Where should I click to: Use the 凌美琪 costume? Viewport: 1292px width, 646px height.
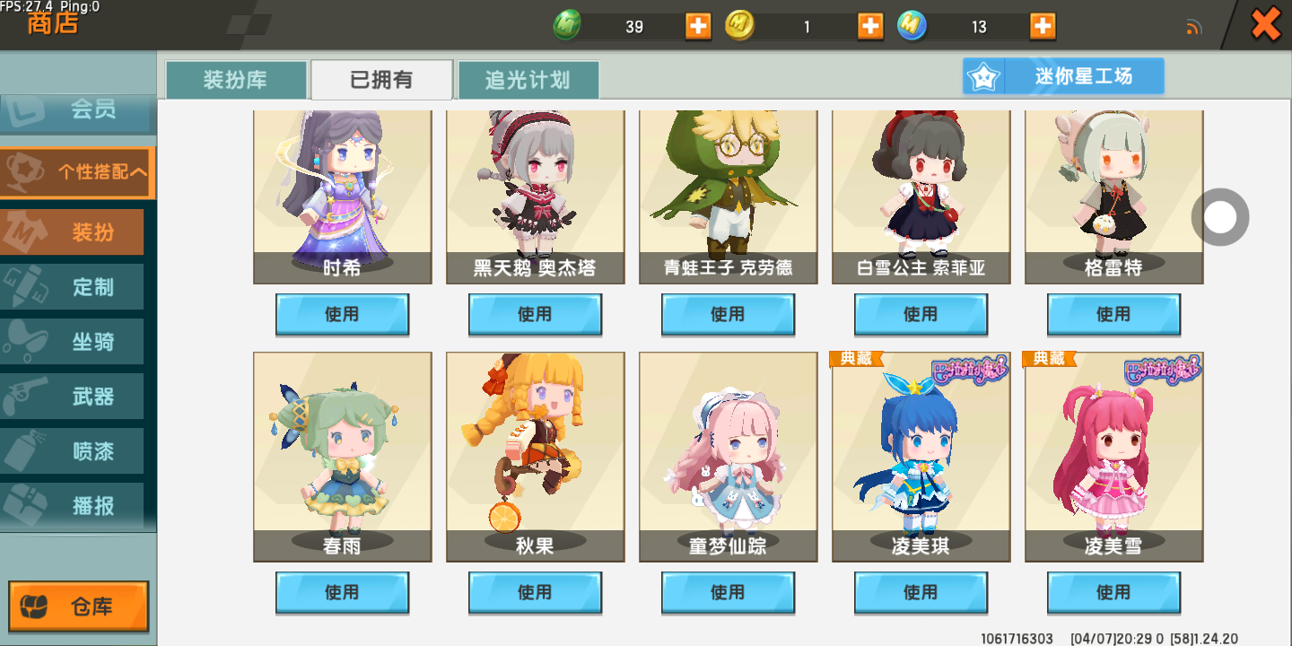(921, 592)
